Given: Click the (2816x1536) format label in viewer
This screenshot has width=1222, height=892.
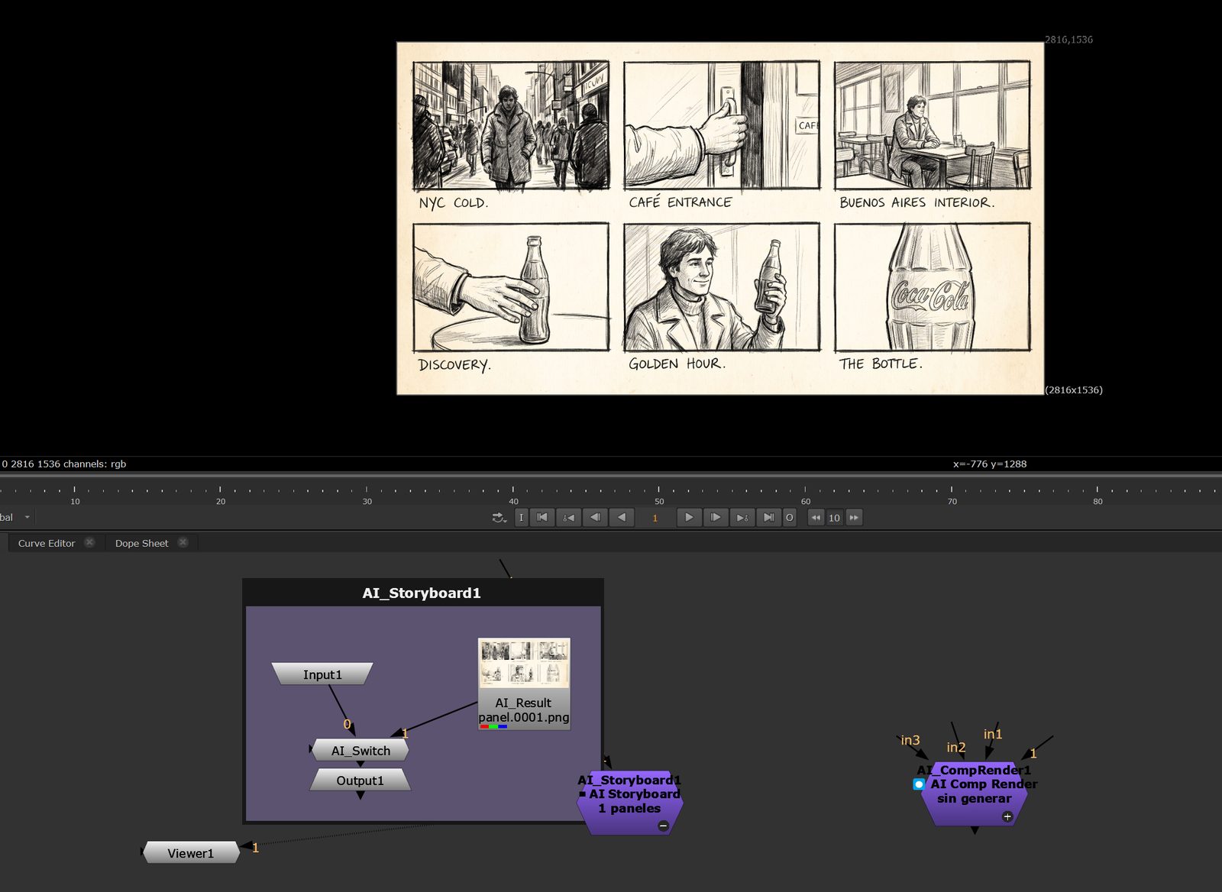Looking at the screenshot, I should click(x=1074, y=389).
